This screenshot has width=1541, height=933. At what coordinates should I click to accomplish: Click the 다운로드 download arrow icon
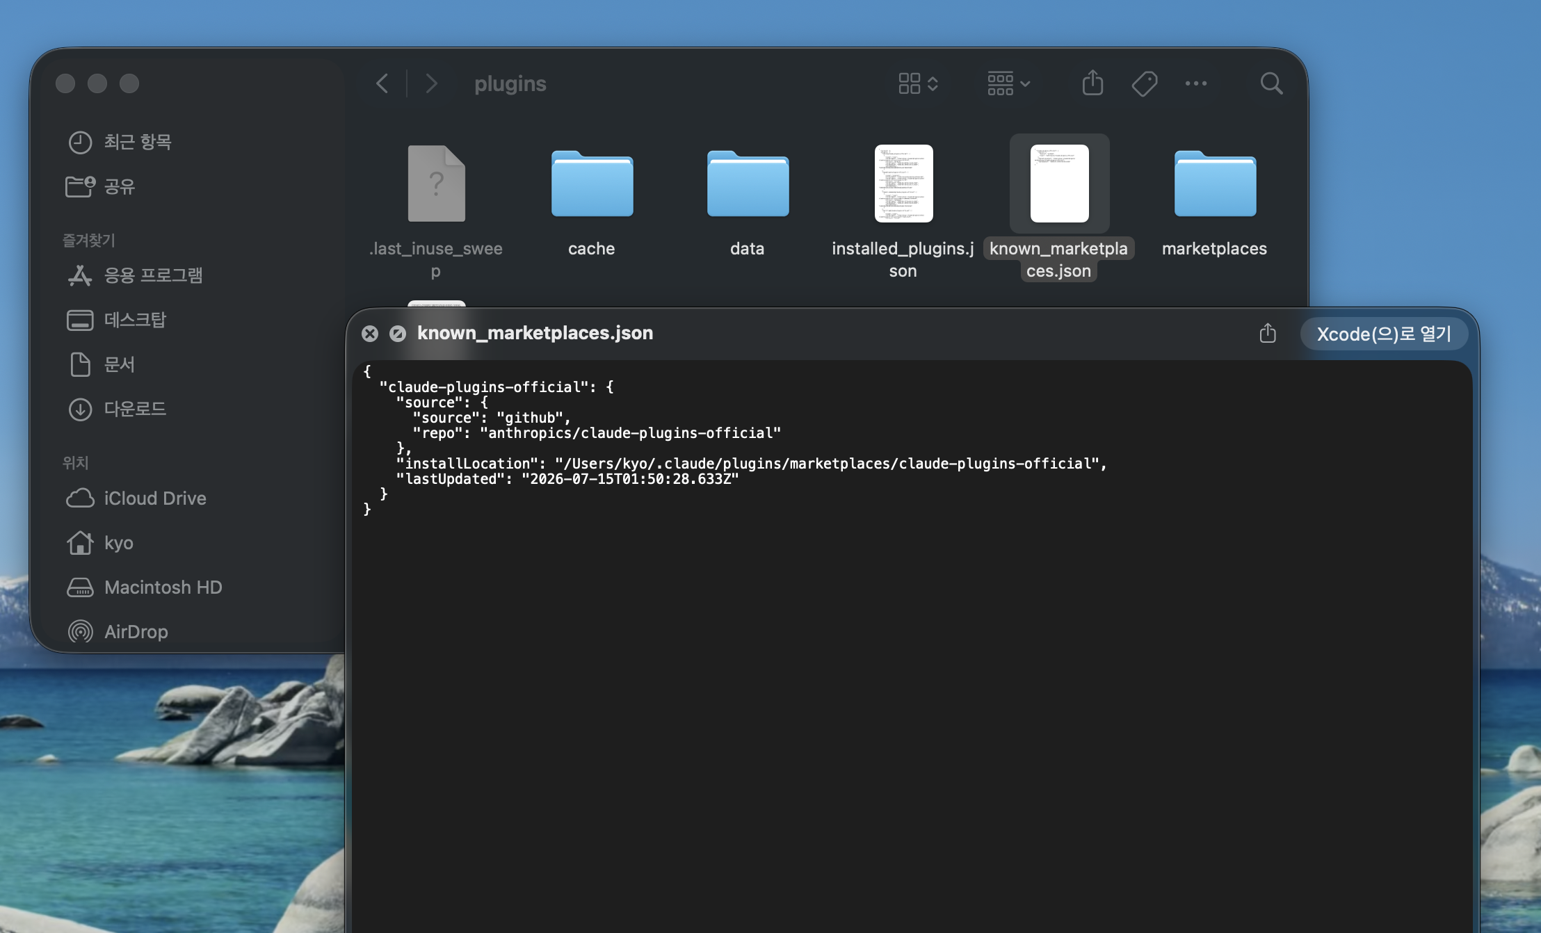tap(80, 409)
